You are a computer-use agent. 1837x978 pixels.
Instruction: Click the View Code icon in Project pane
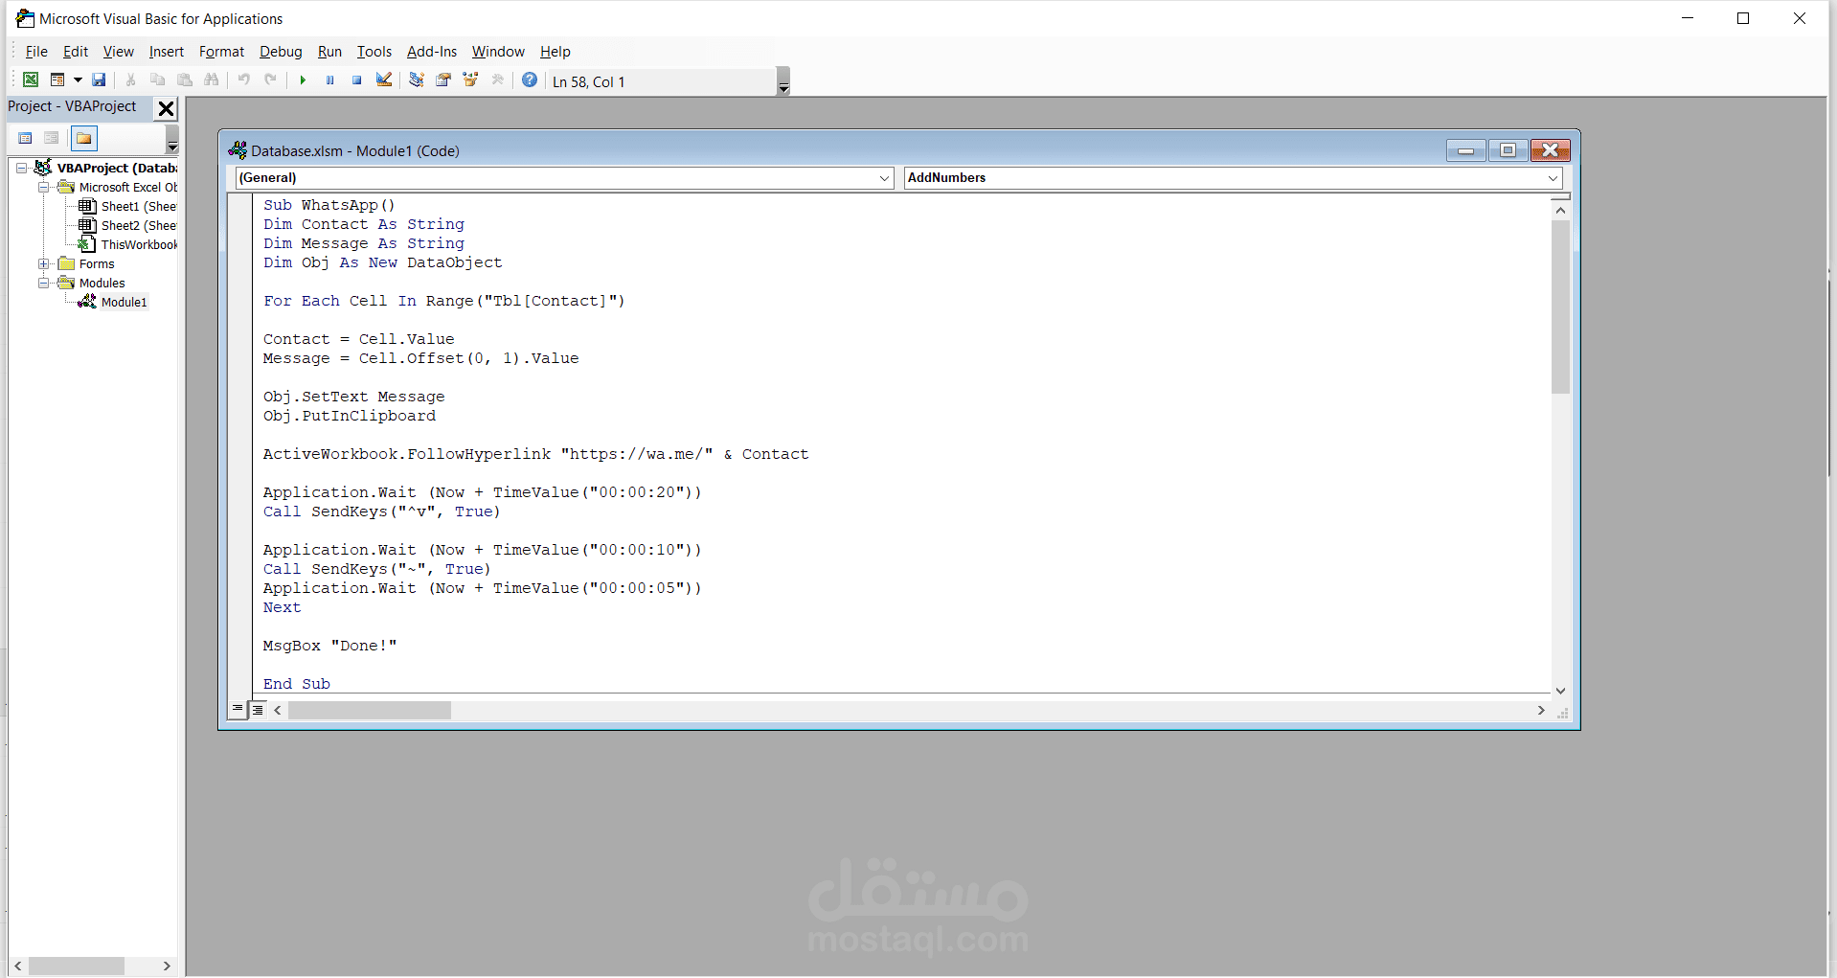[26, 138]
